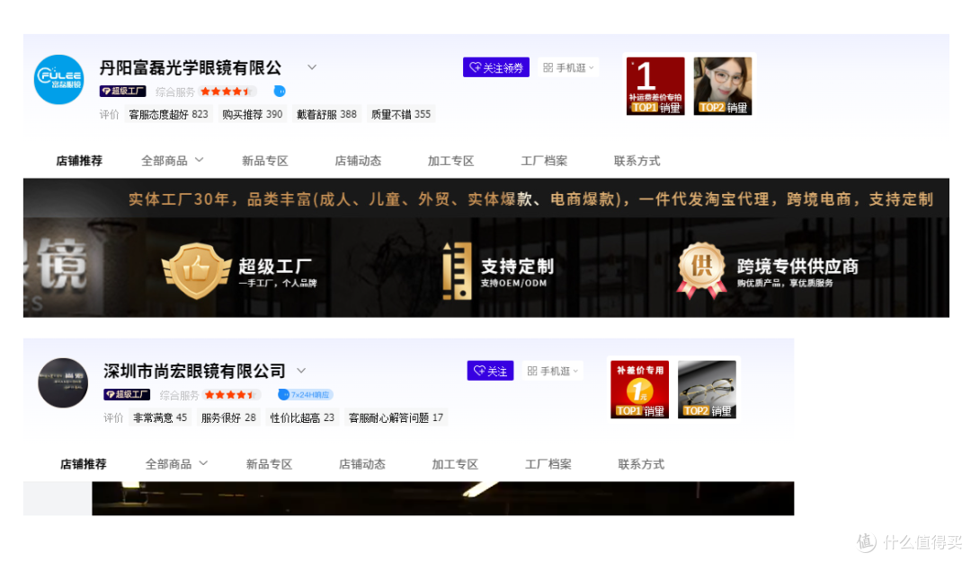Click 综合服务 label in 丹阳富磊 store

point(174,92)
